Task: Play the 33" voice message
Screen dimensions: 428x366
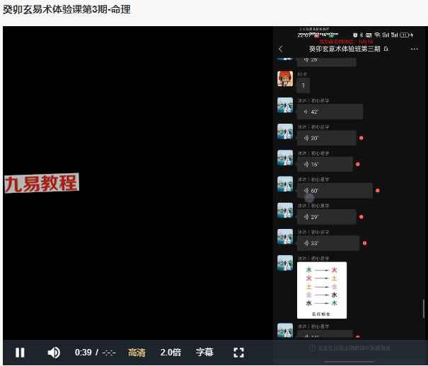Action: coord(328,243)
